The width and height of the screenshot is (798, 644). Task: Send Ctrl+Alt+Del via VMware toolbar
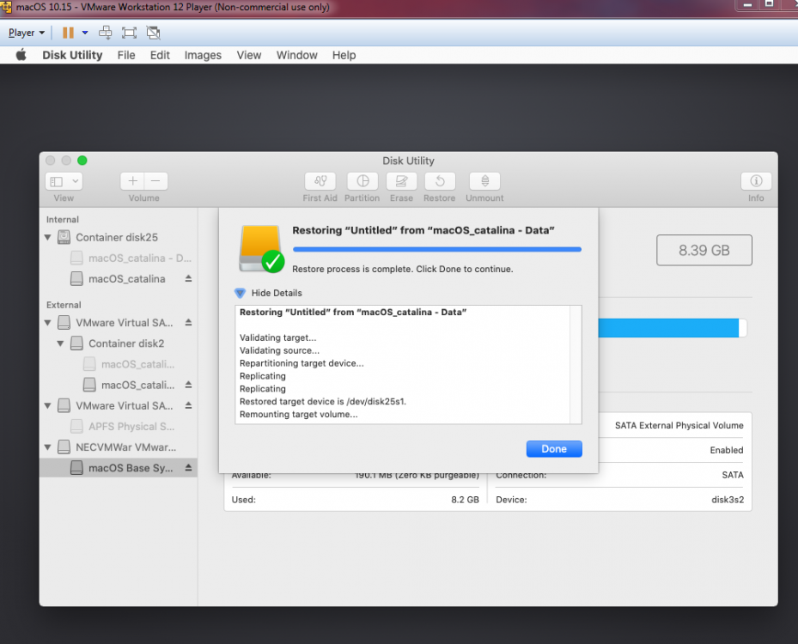pos(106,33)
